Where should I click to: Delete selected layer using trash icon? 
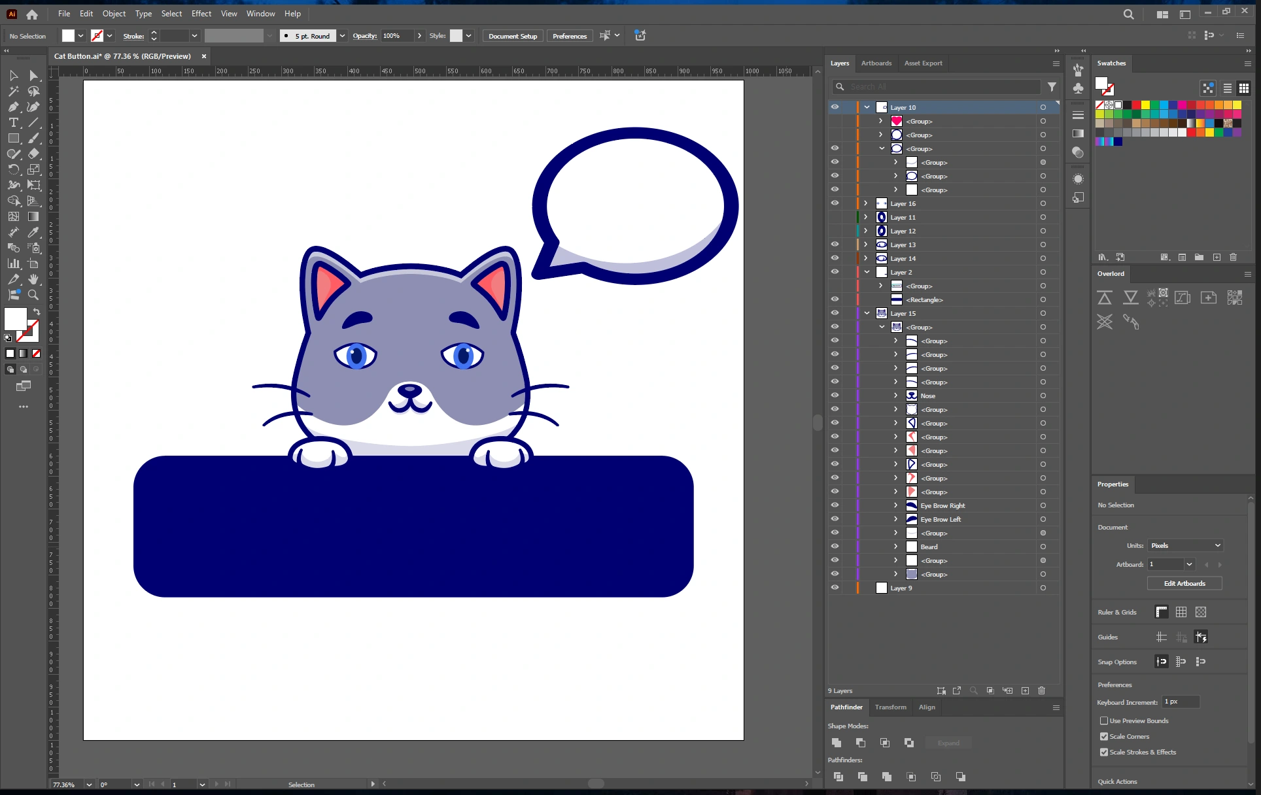[1041, 691]
